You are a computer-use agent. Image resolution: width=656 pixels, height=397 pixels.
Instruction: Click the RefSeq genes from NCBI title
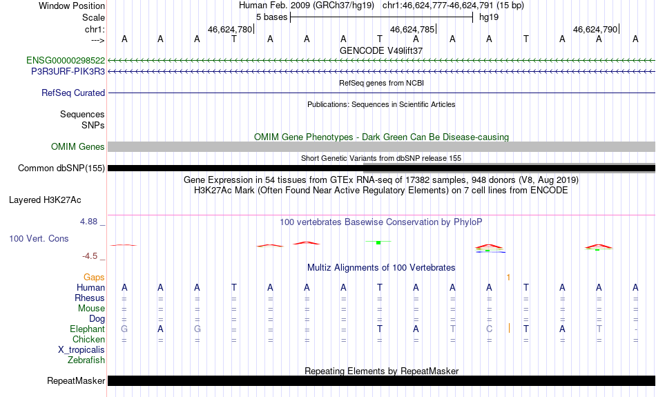point(381,84)
